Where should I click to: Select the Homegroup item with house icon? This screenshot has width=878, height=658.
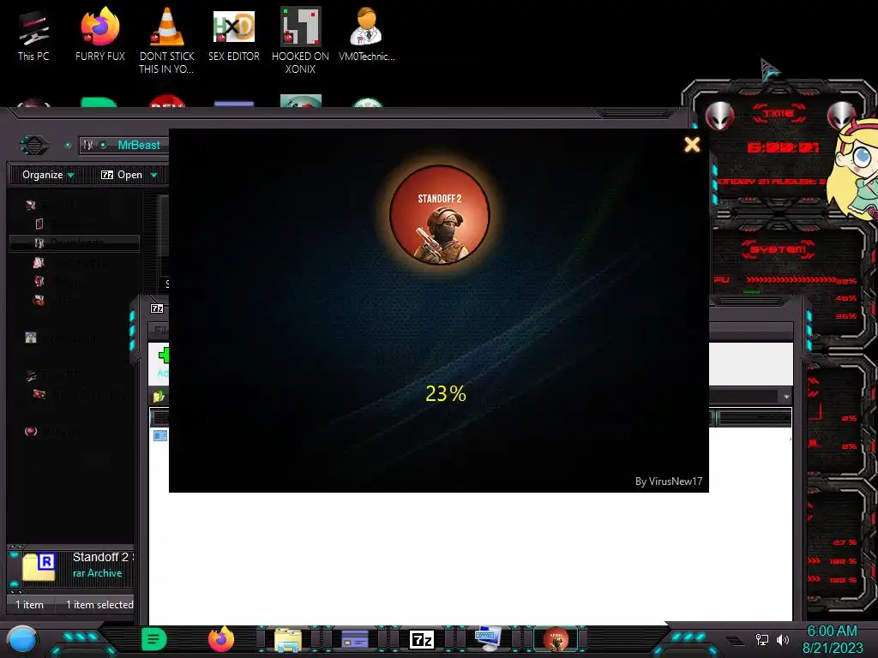62,338
